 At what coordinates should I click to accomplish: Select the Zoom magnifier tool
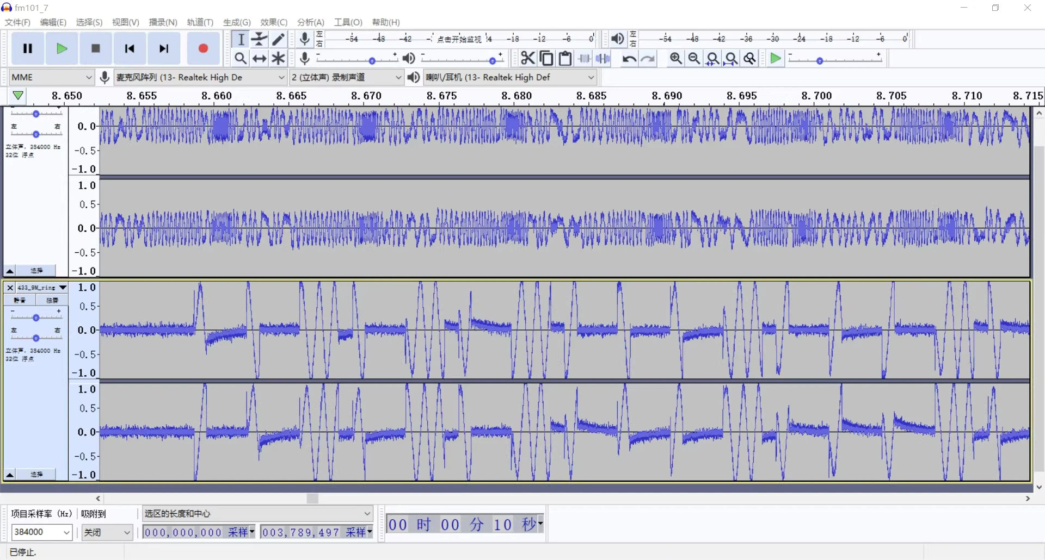(241, 58)
